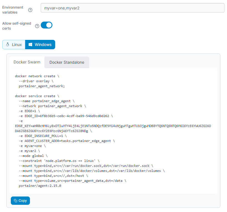Click the '-e myvar=one' line
This screenshot has height=212, width=227.
pos(32,146)
